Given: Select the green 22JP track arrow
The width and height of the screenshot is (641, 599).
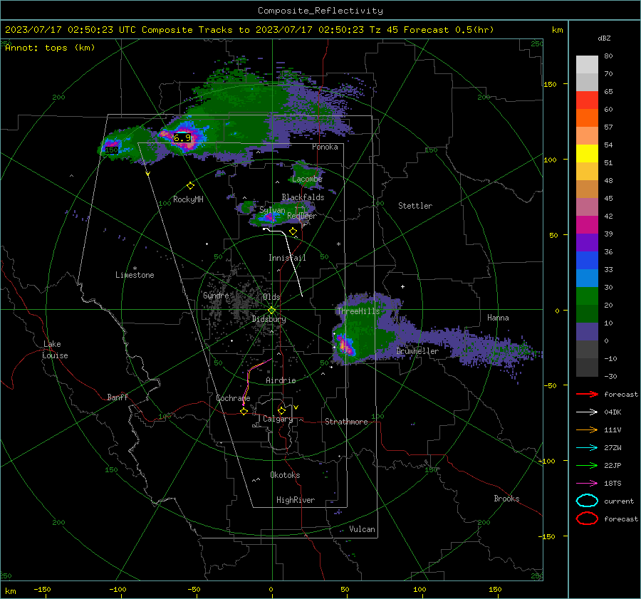Looking at the screenshot, I should [x=587, y=465].
